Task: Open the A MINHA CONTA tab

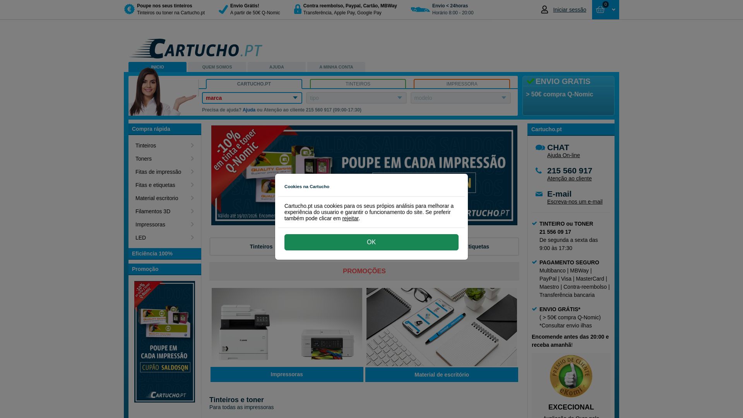Action: pos(336,67)
